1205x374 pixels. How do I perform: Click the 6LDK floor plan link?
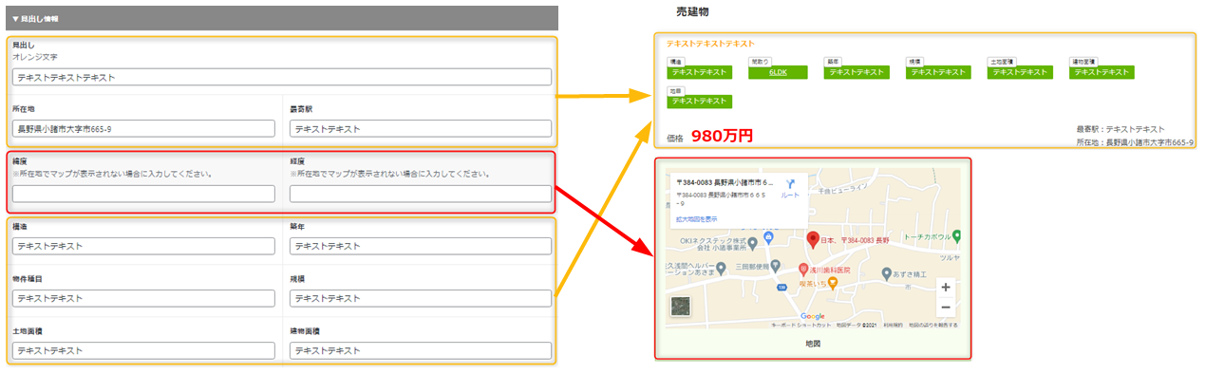[x=778, y=72]
